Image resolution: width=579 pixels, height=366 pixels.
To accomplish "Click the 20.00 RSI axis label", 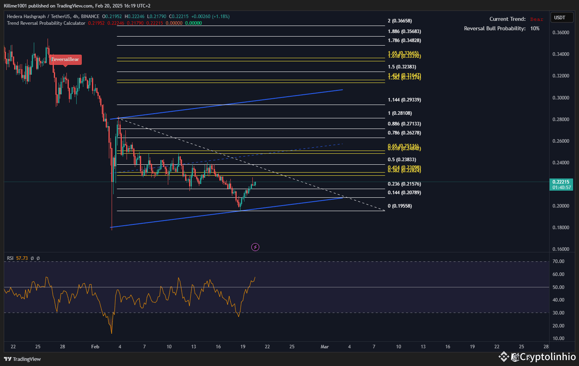I will point(559,326).
